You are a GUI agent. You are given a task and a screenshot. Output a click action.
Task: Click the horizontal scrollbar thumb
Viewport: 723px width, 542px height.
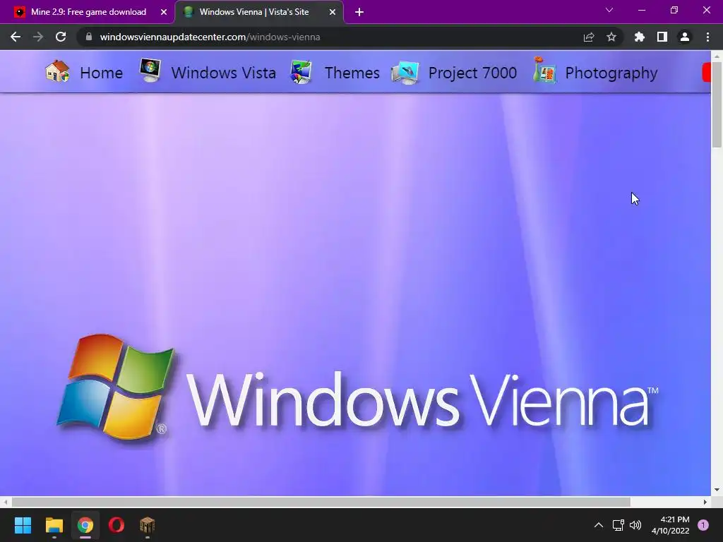pos(321,502)
